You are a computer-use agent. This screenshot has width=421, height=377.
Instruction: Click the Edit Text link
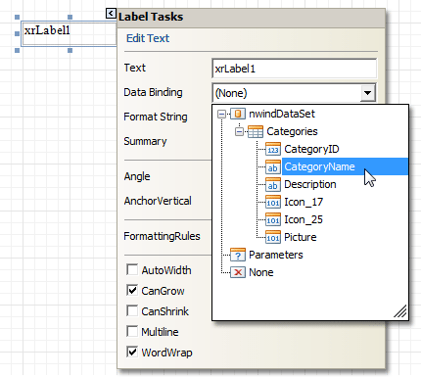[148, 38]
